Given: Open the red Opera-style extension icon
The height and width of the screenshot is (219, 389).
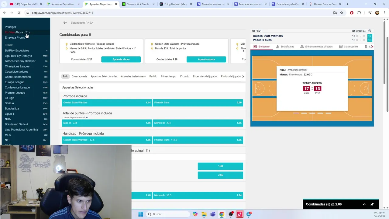Looking at the screenshot, I should tap(352, 13).
